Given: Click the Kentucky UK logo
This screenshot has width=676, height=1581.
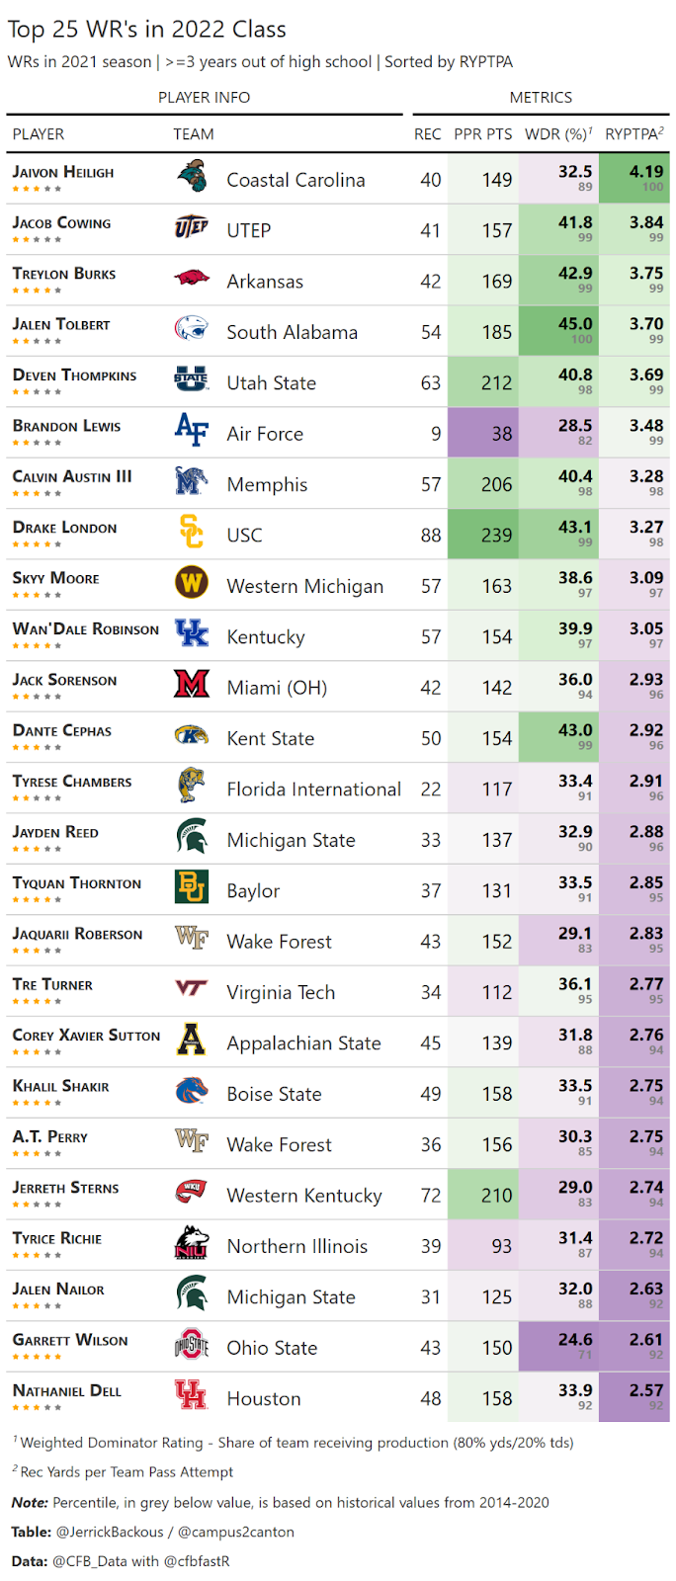Looking at the screenshot, I should (x=192, y=633).
